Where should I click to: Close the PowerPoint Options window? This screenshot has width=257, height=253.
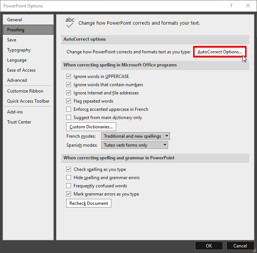point(248,6)
